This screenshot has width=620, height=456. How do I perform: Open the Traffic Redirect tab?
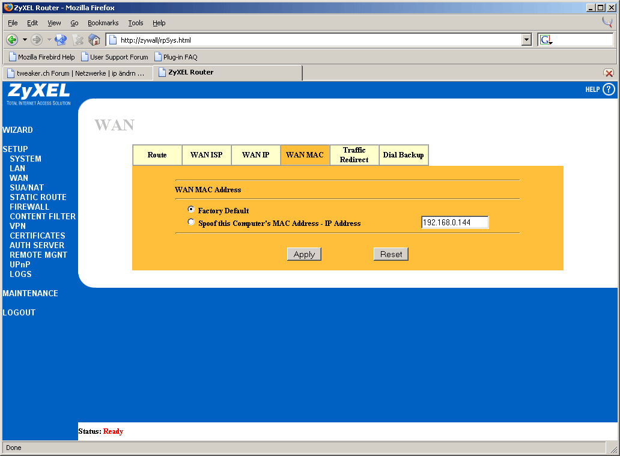[x=354, y=155]
